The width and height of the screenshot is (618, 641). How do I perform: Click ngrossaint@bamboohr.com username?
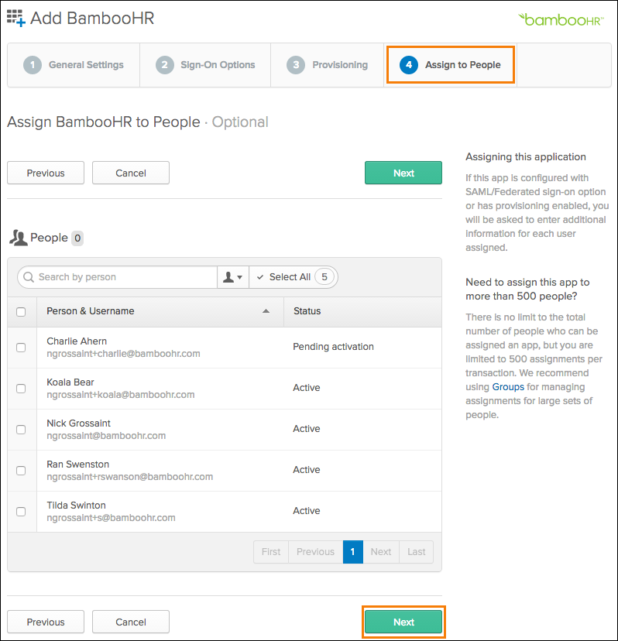coord(106,436)
